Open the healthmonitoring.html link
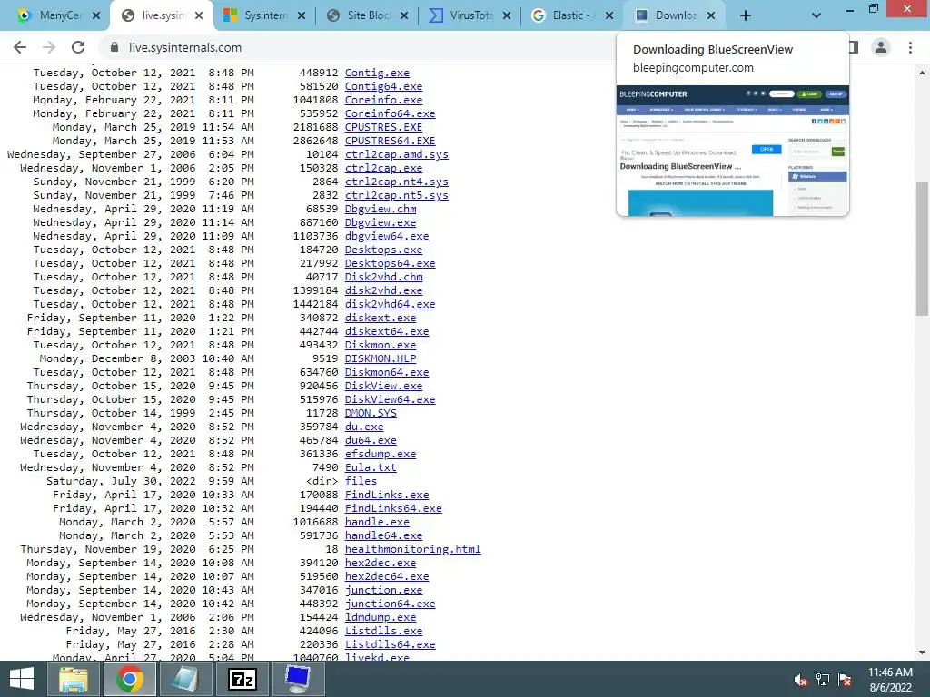The width and height of the screenshot is (930, 697). (x=413, y=549)
